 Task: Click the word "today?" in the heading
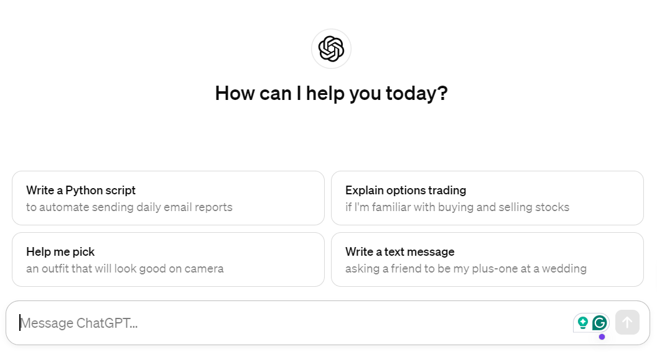click(x=417, y=93)
